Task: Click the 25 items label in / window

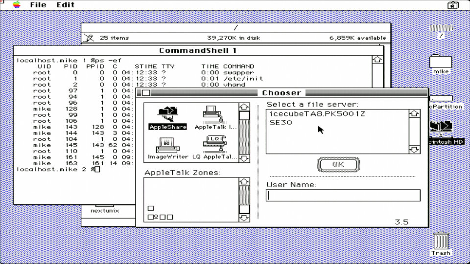Action: click(114, 38)
